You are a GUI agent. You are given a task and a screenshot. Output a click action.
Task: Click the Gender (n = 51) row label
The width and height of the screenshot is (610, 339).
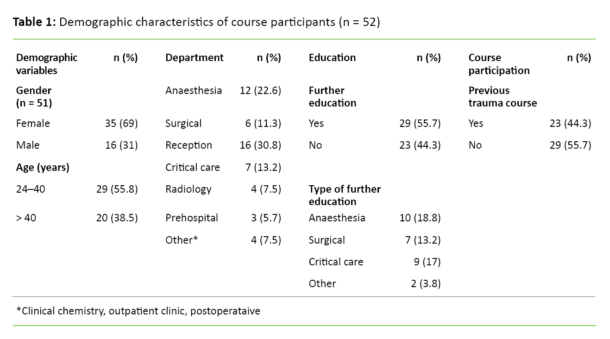click(34, 96)
